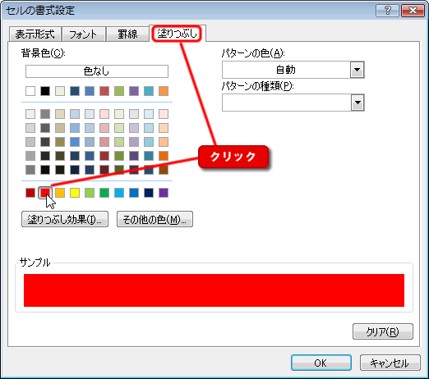
Task: Select the olive green theme swatch
Action: [x=119, y=91]
